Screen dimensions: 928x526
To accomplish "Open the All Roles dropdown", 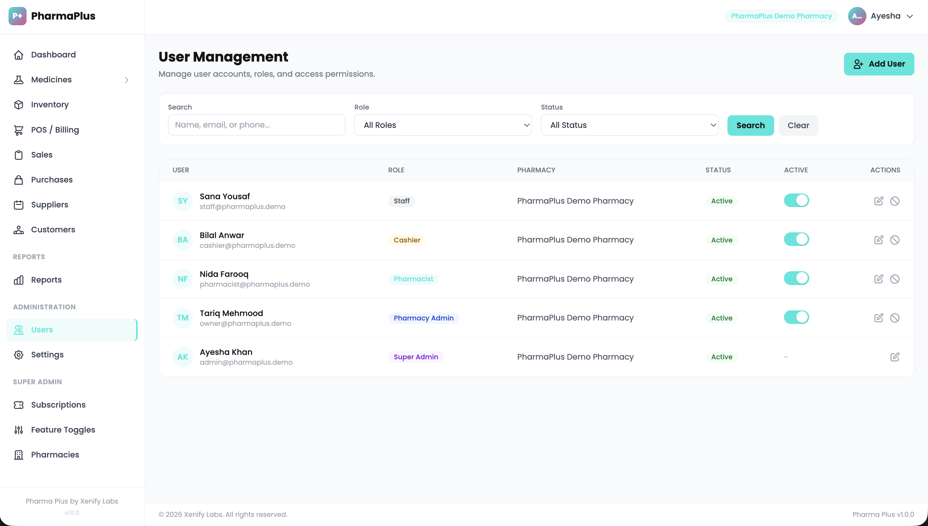I will click(443, 125).
